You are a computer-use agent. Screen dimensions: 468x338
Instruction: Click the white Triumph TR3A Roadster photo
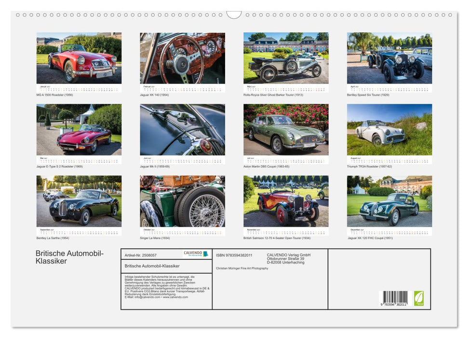(389, 129)
